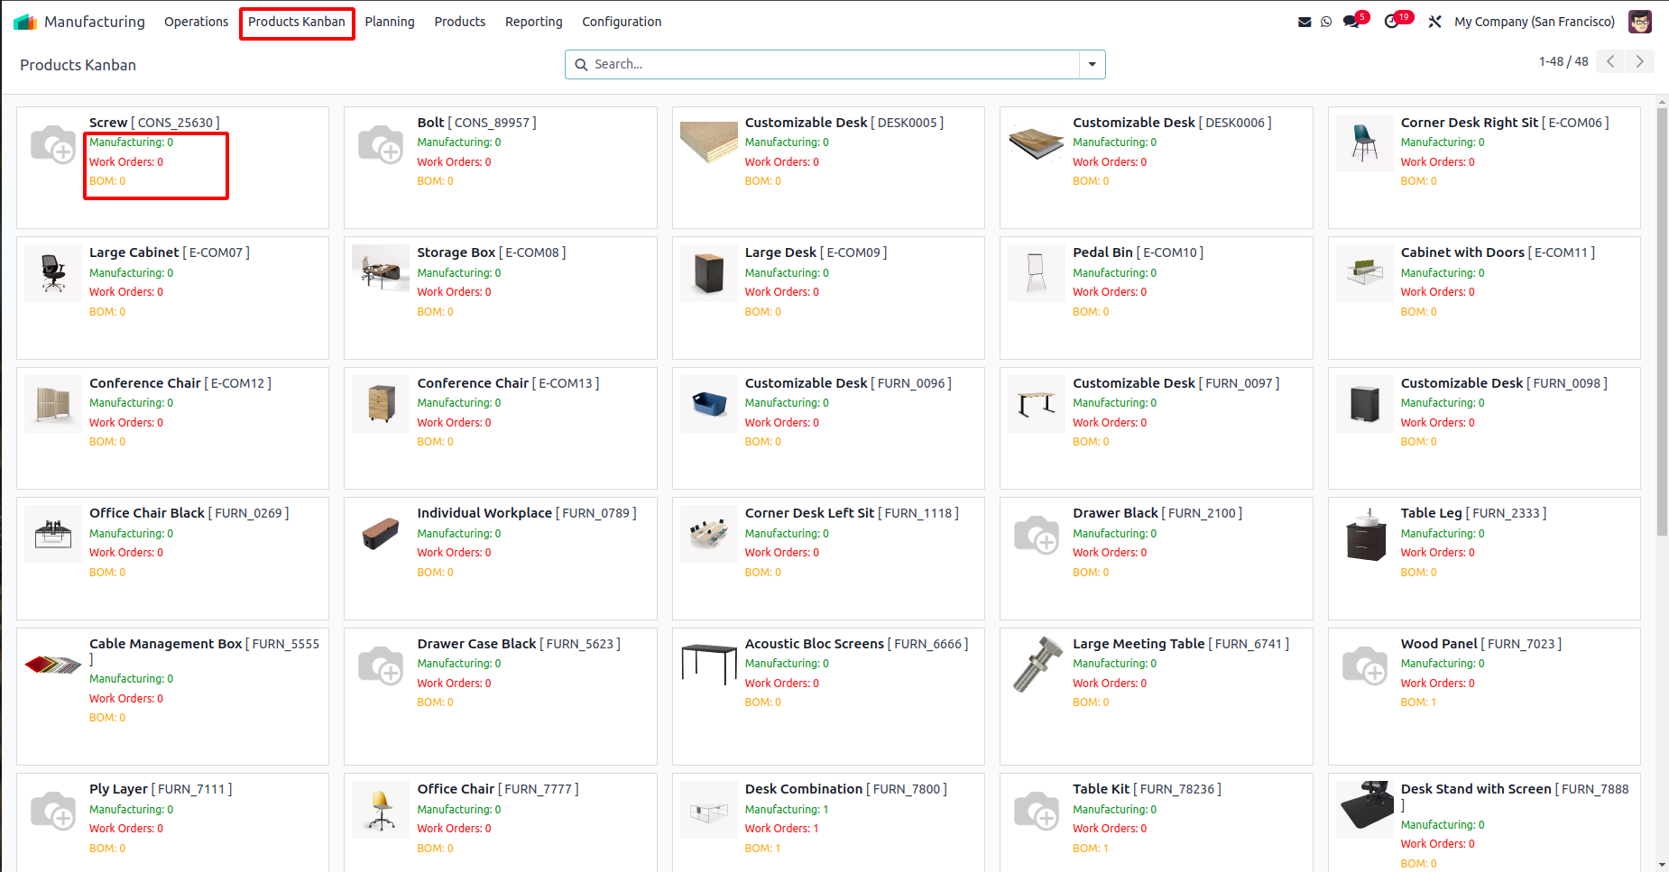
Task: Click Drawer Black camera placeholder image
Action: click(x=1037, y=535)
